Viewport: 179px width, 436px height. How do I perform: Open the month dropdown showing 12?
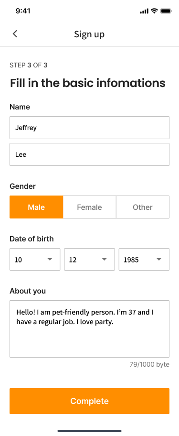pyautogui.click(x=89, y=259)
